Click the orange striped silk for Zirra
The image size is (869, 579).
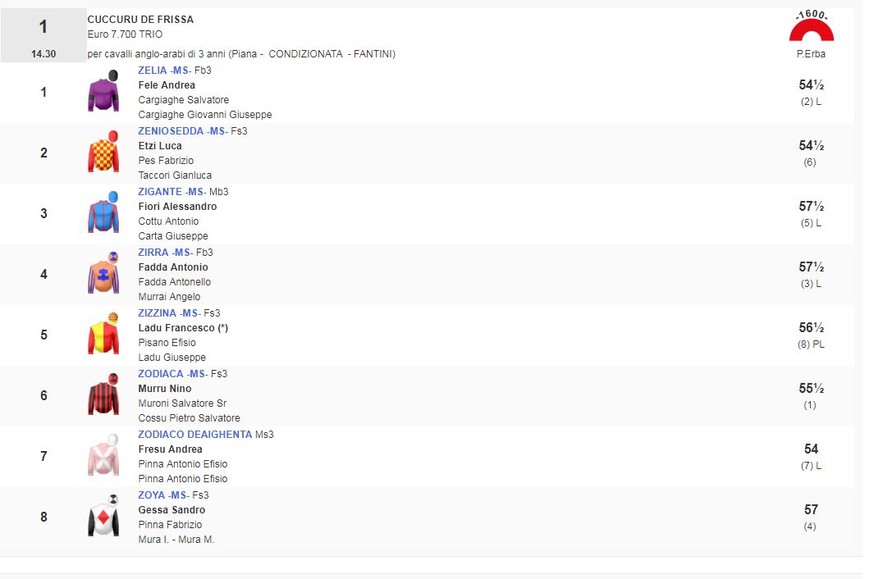click(103, 274)
